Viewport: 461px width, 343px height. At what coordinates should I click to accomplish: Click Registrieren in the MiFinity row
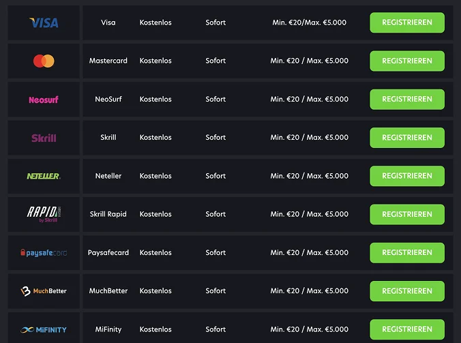(x=407, y=329)
